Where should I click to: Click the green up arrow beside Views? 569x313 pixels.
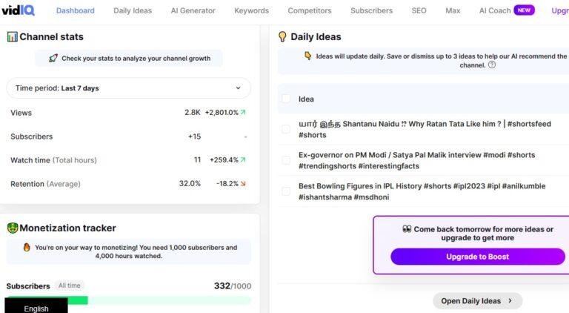pos(243,113)
